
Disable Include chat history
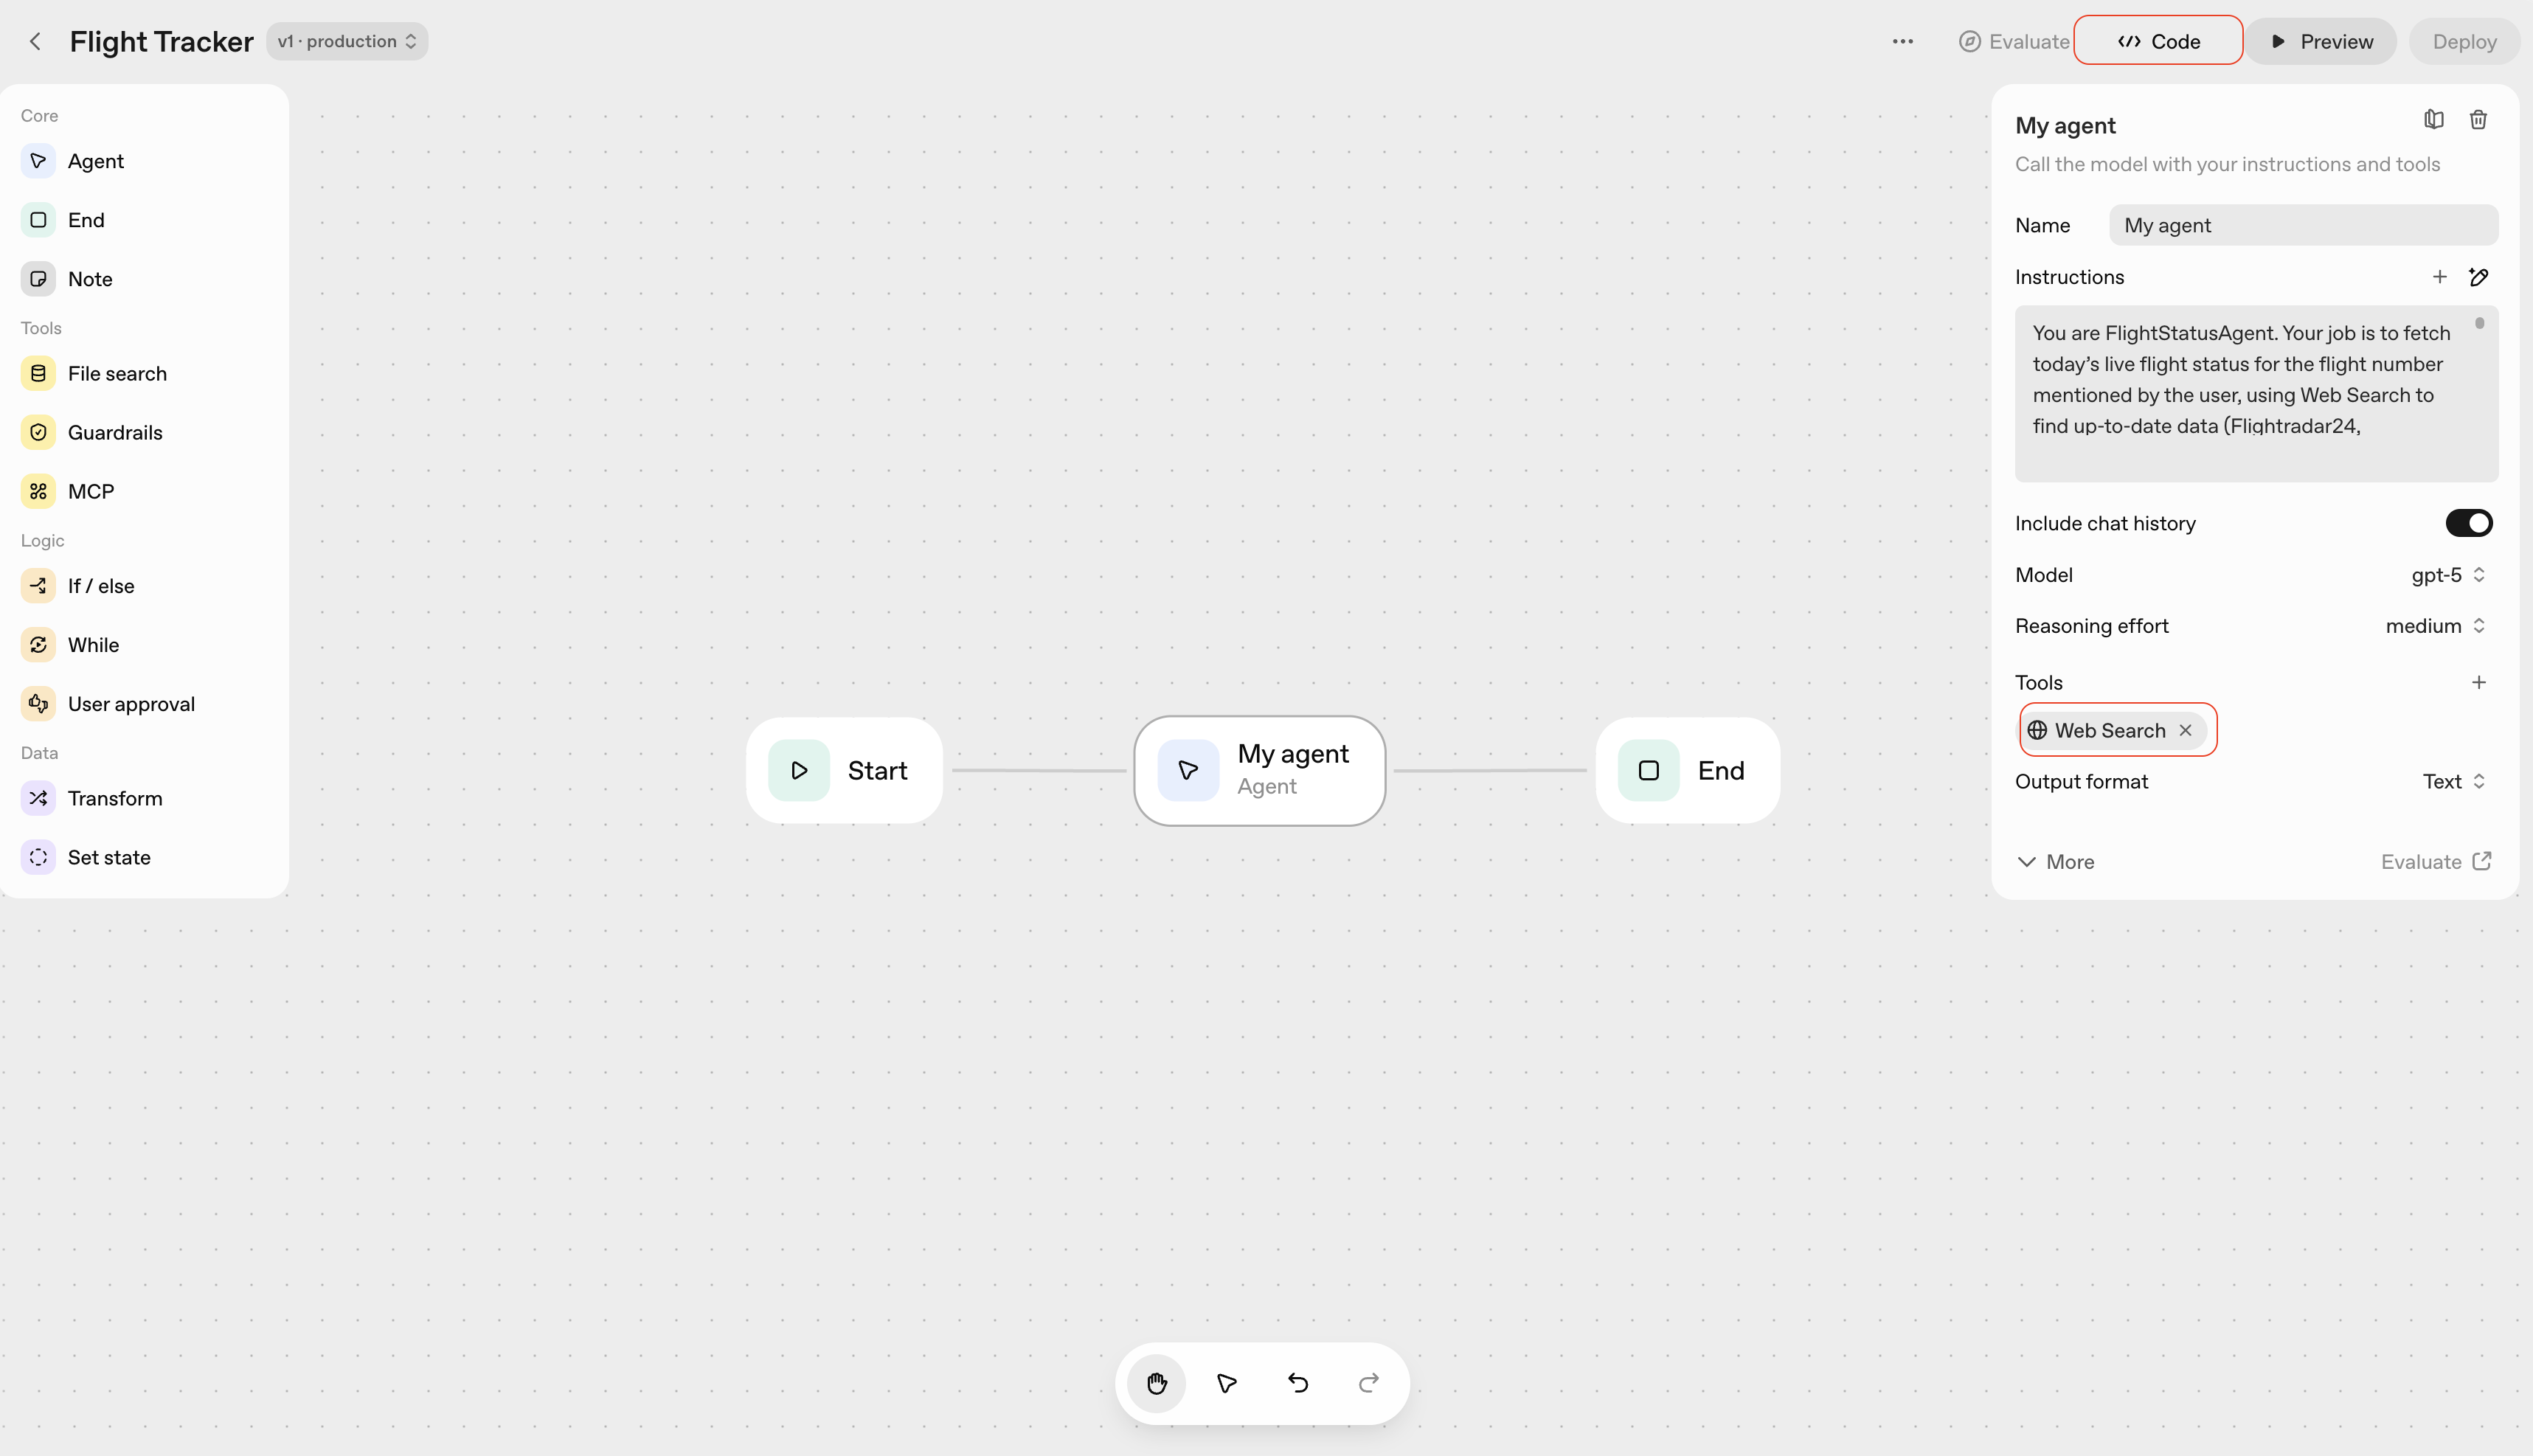[x=2469, y=522]
